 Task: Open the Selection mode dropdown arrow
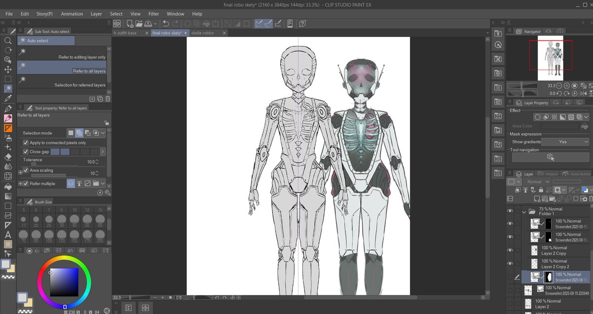click(103, 133)
